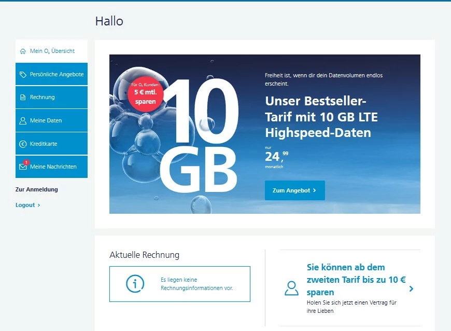Click the person icon next to the savings offer
The image size is (451, 331).
pyautogui.click(x=291, y=288)
